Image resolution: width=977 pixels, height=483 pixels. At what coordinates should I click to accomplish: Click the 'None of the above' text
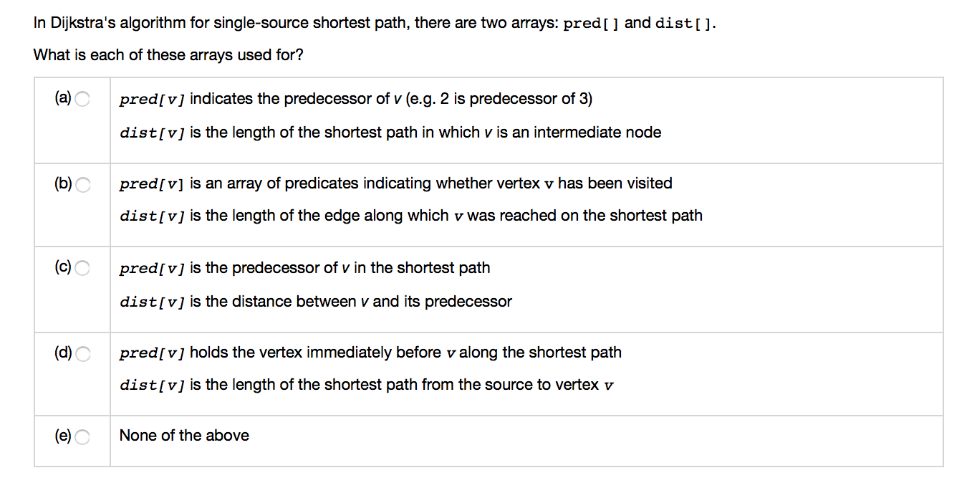point(184,435)
